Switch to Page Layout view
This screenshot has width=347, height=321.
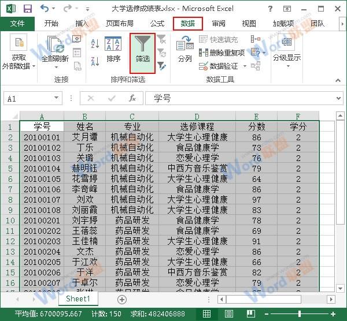point(229,313)
